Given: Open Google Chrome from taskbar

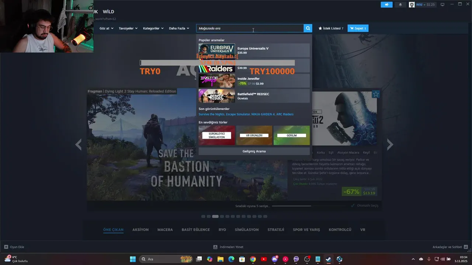Looking at the screenshot, I should pos(253,259).
